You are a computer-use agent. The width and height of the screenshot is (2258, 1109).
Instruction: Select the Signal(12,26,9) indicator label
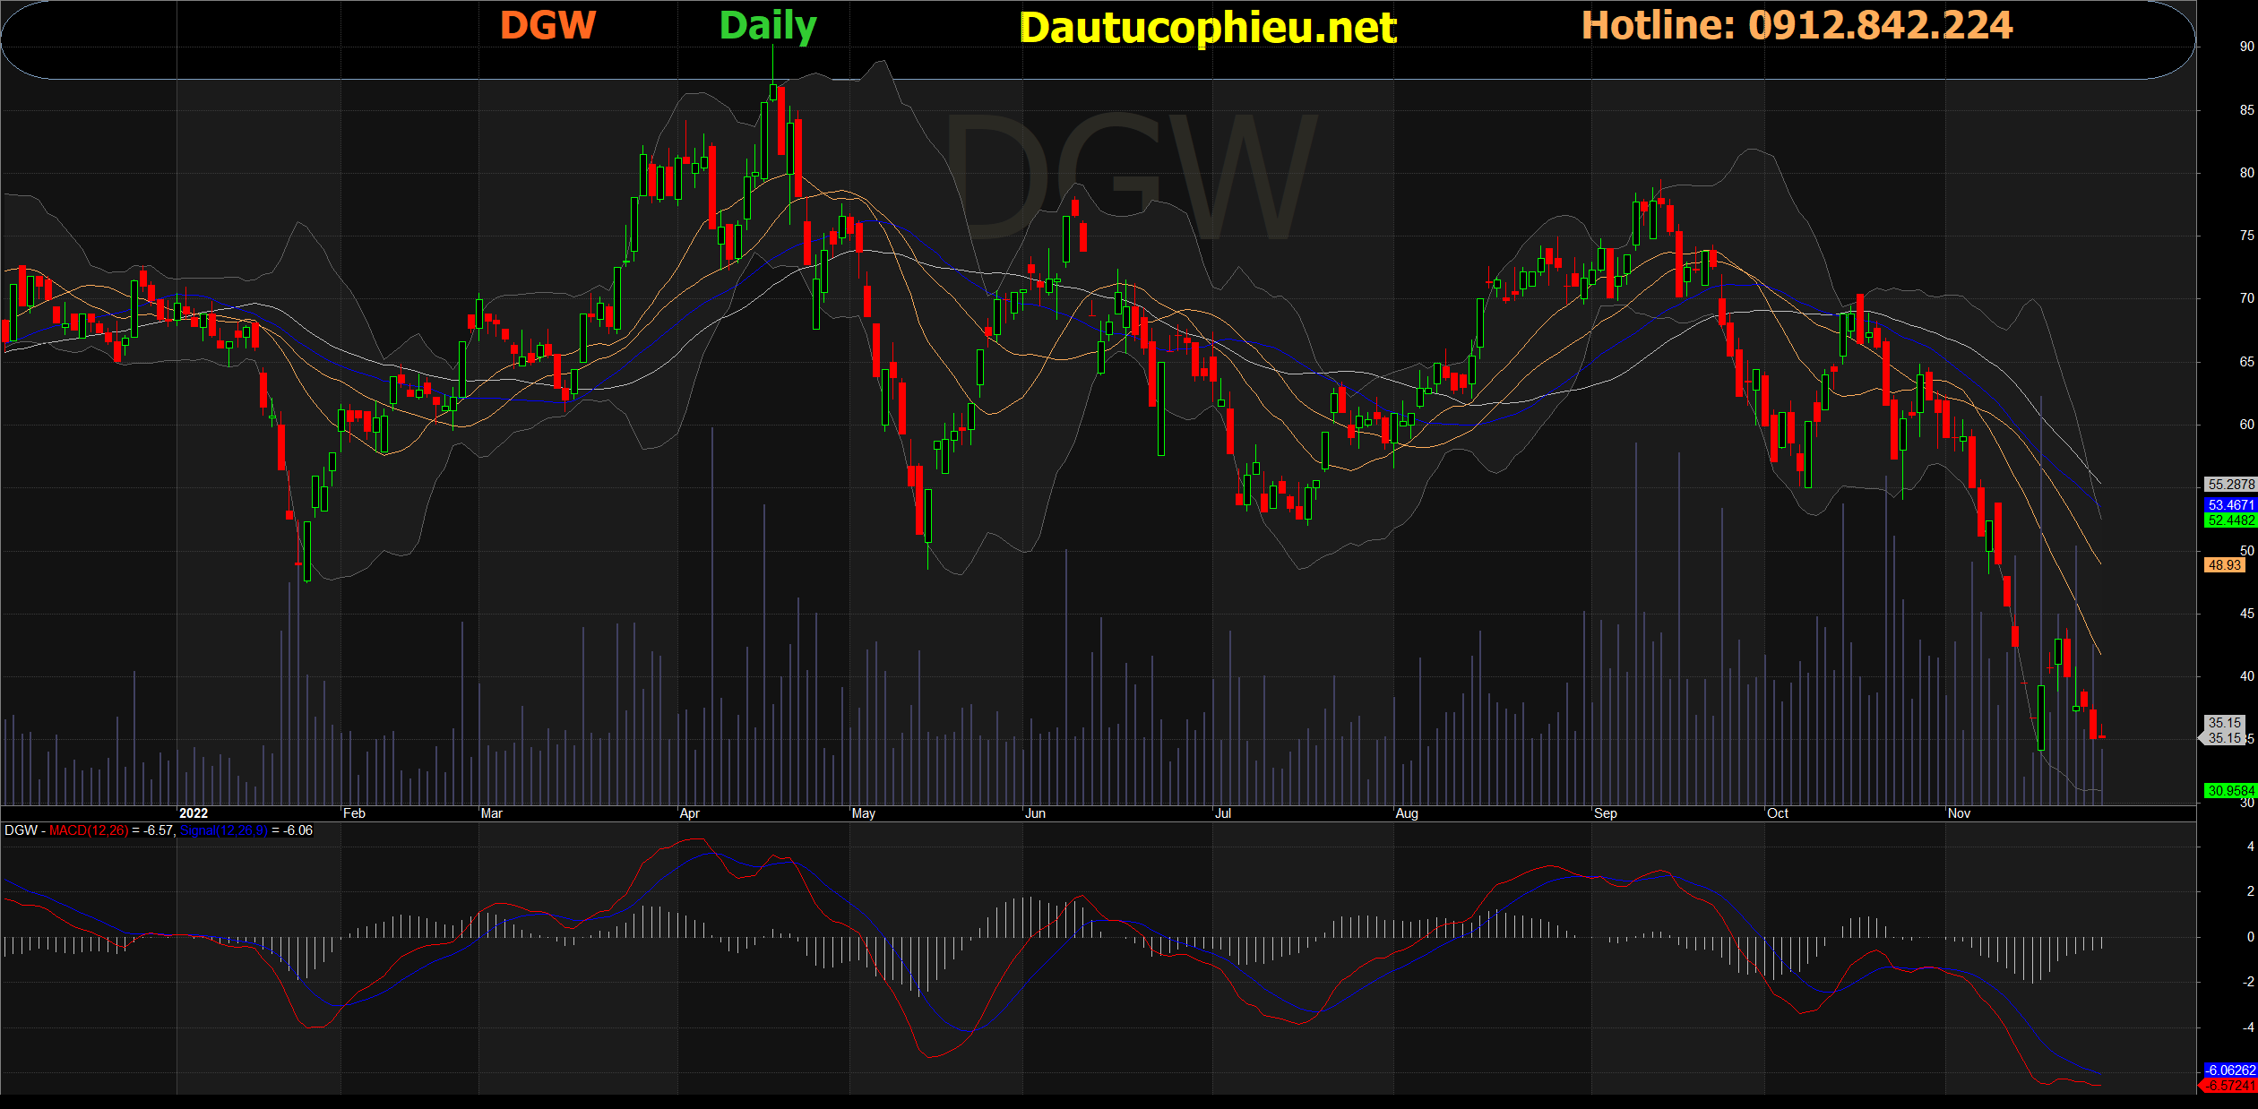223,830
